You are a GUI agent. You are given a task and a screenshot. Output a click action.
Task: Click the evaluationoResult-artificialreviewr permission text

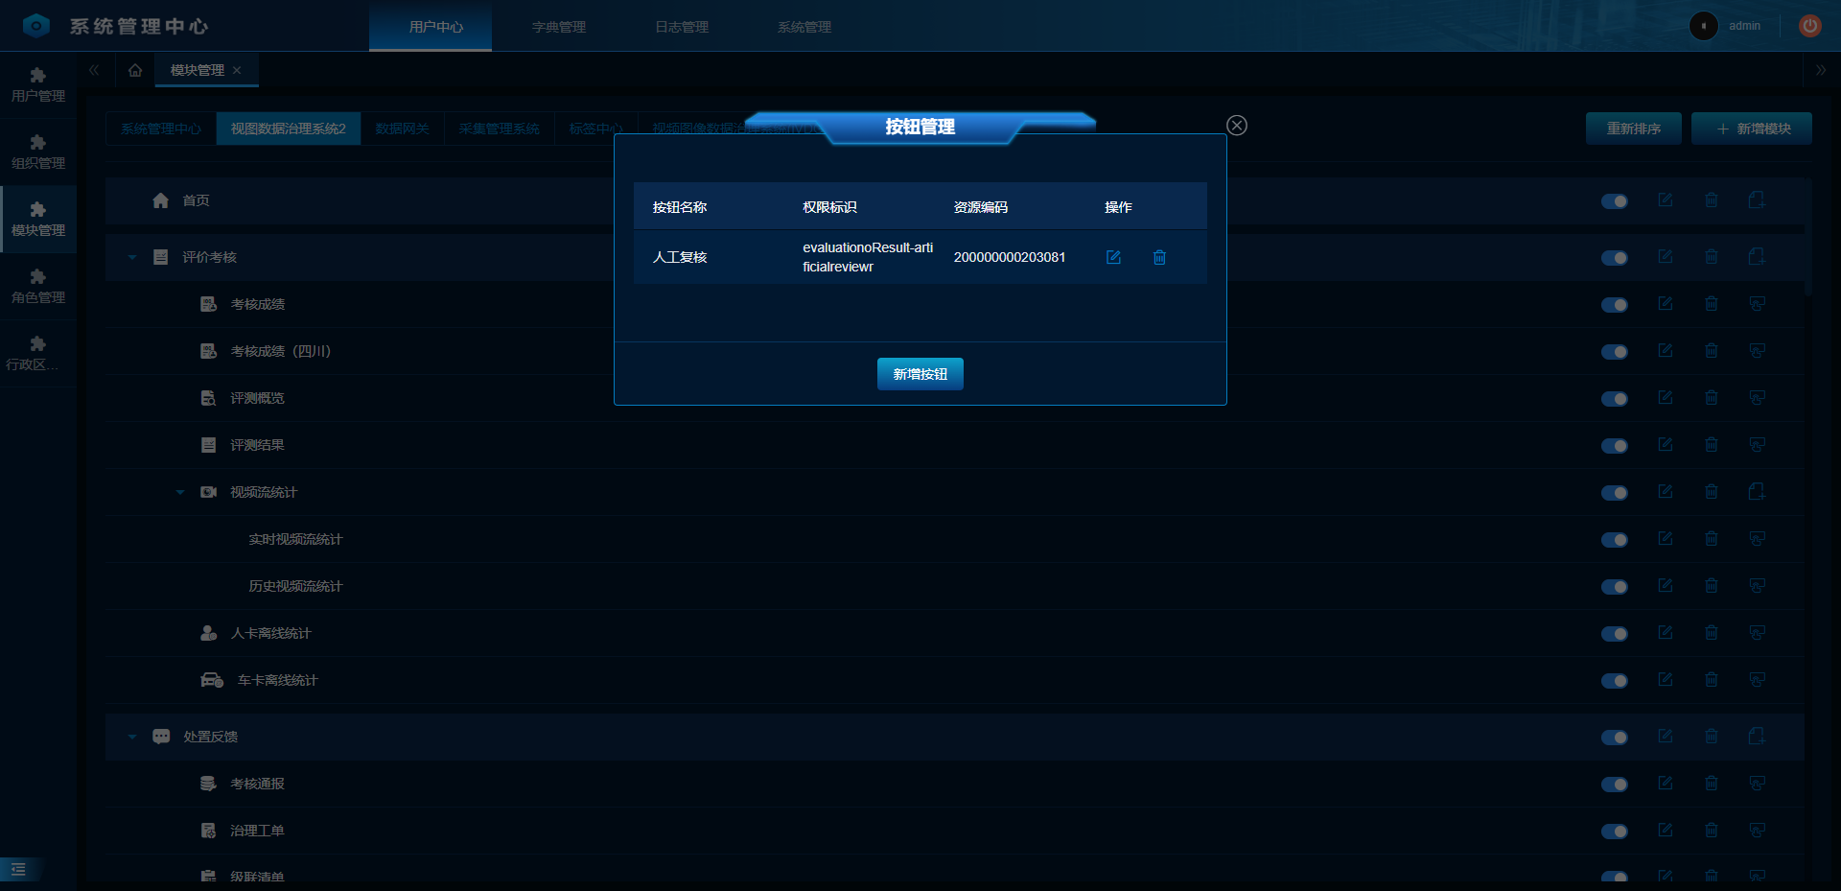pos(868,257)
